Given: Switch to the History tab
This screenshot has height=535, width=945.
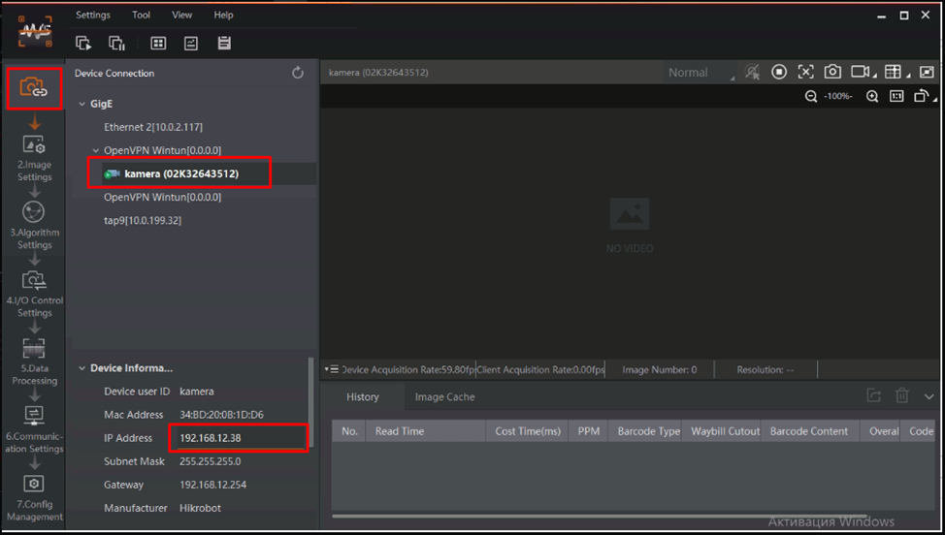Looking at the screenshot, I should point(362,396).
